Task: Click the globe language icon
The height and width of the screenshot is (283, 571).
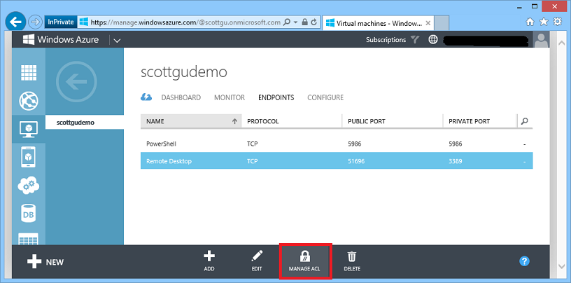Action: pos(433,40)
